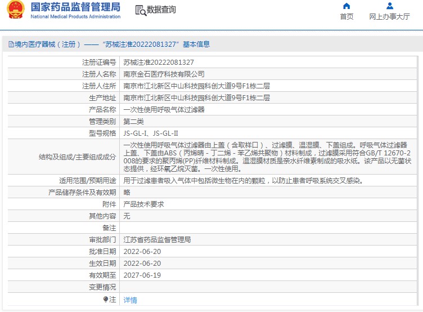The width and height of the screenshot is (423, 312).
Task: Select page heading 苏械注准20222081327 基本信息
Action: 156,44
